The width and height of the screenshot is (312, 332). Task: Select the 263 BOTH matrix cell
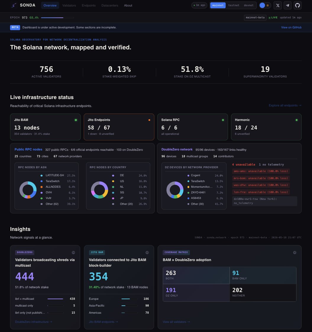coord(196,275)
